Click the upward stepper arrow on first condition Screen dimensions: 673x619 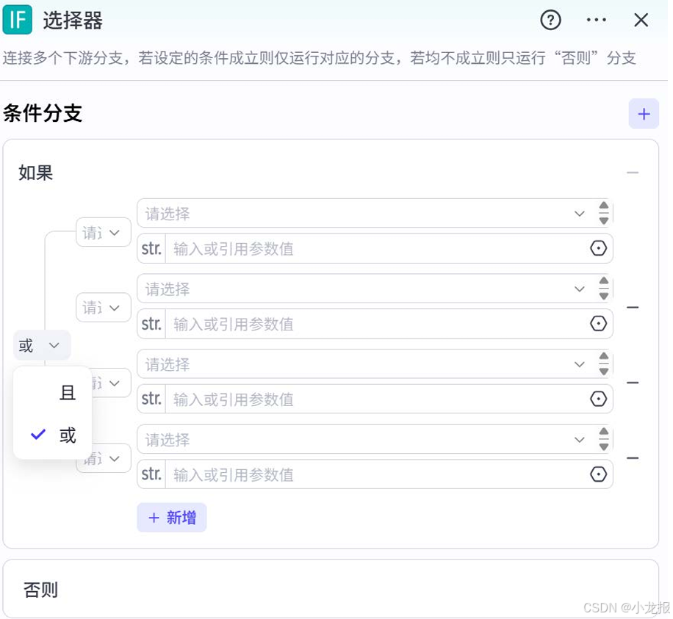point(603,208)
